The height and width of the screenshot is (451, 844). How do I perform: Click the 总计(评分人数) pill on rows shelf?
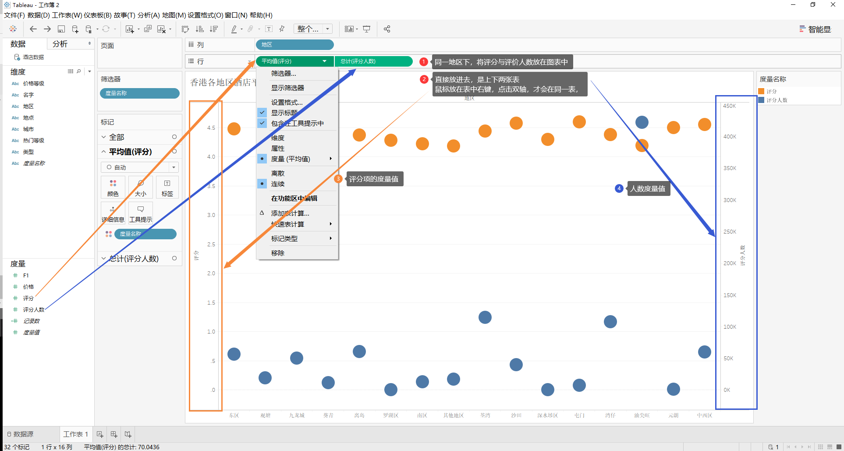pos(373,61)
